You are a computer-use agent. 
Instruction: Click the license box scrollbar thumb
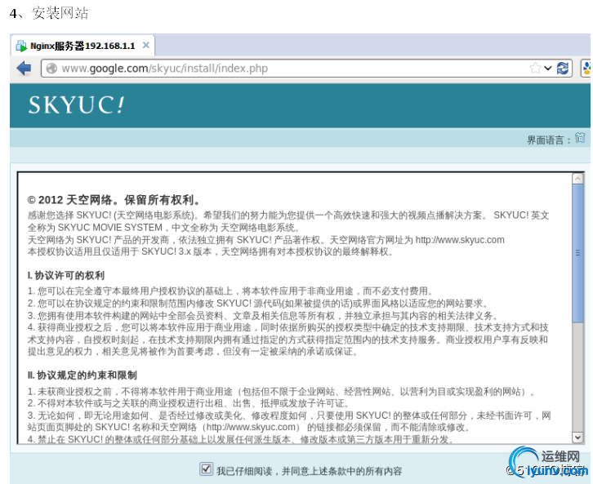pyautogui.click(x=577, y=253)
